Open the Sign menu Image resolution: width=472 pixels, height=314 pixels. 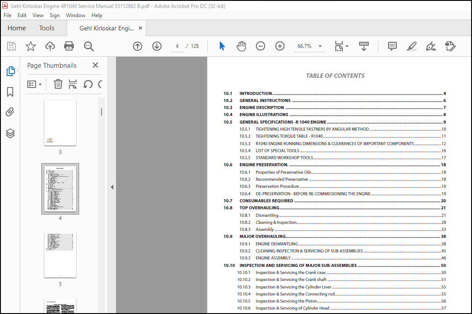click(54, 15)
